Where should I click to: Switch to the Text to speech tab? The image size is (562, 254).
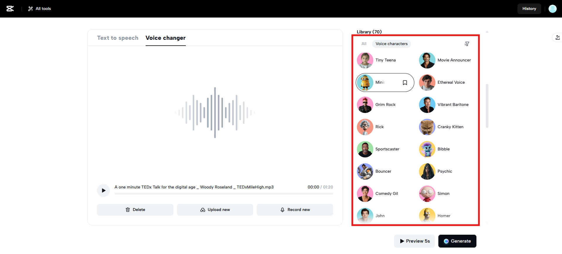point(117,38)
